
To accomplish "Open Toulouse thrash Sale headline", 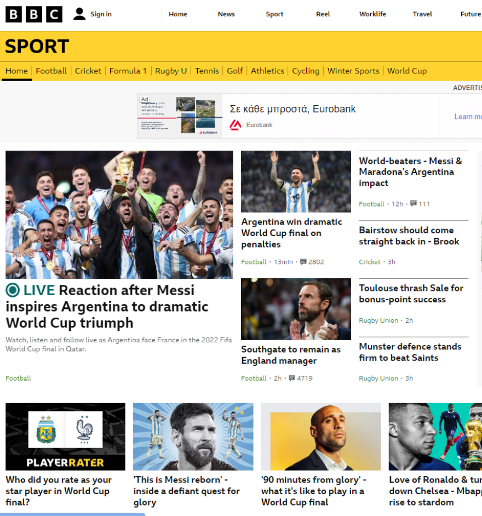I will [411, 294].
